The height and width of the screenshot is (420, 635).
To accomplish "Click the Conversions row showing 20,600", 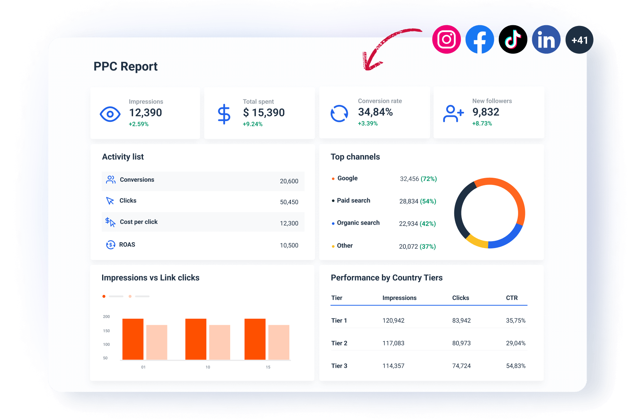I will [x=203, y=180].
